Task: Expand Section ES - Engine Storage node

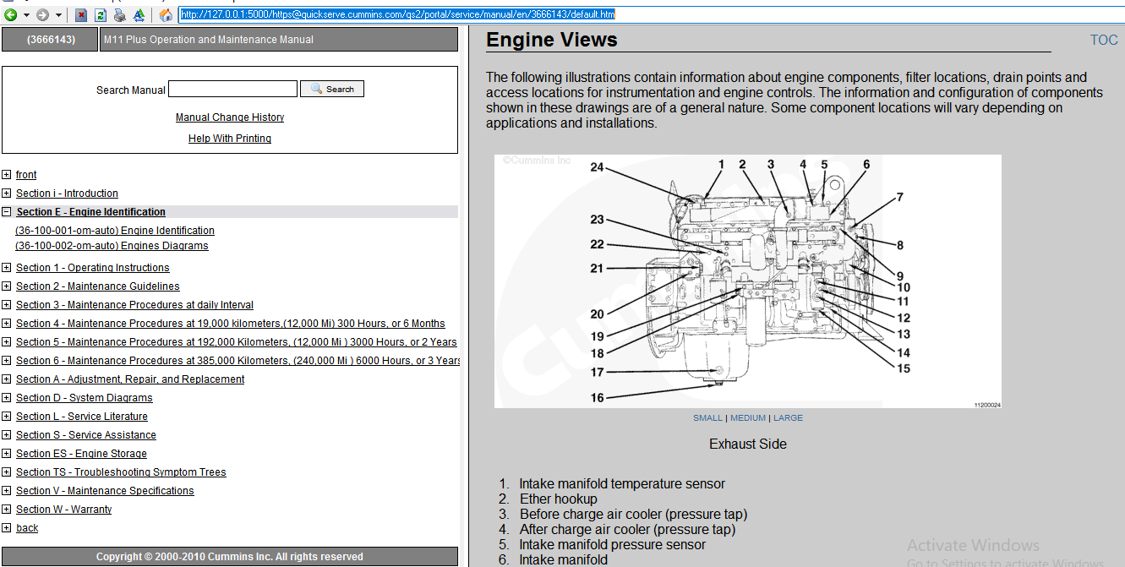Action: (x=7, y=454)
